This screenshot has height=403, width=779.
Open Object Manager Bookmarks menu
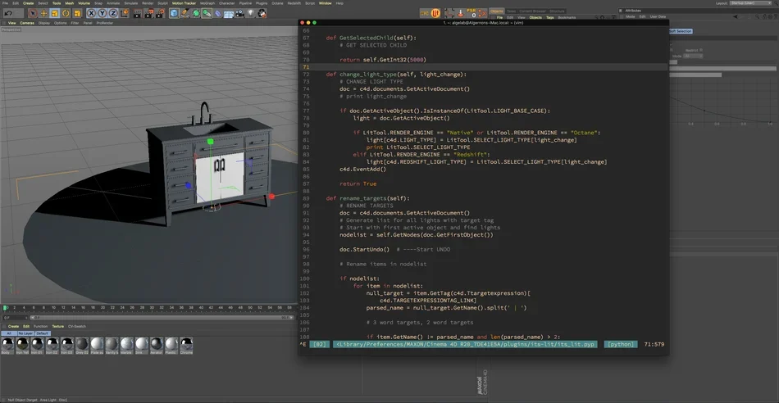click(567, 17)
